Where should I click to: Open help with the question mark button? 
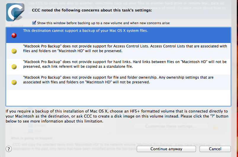point(9,149)
